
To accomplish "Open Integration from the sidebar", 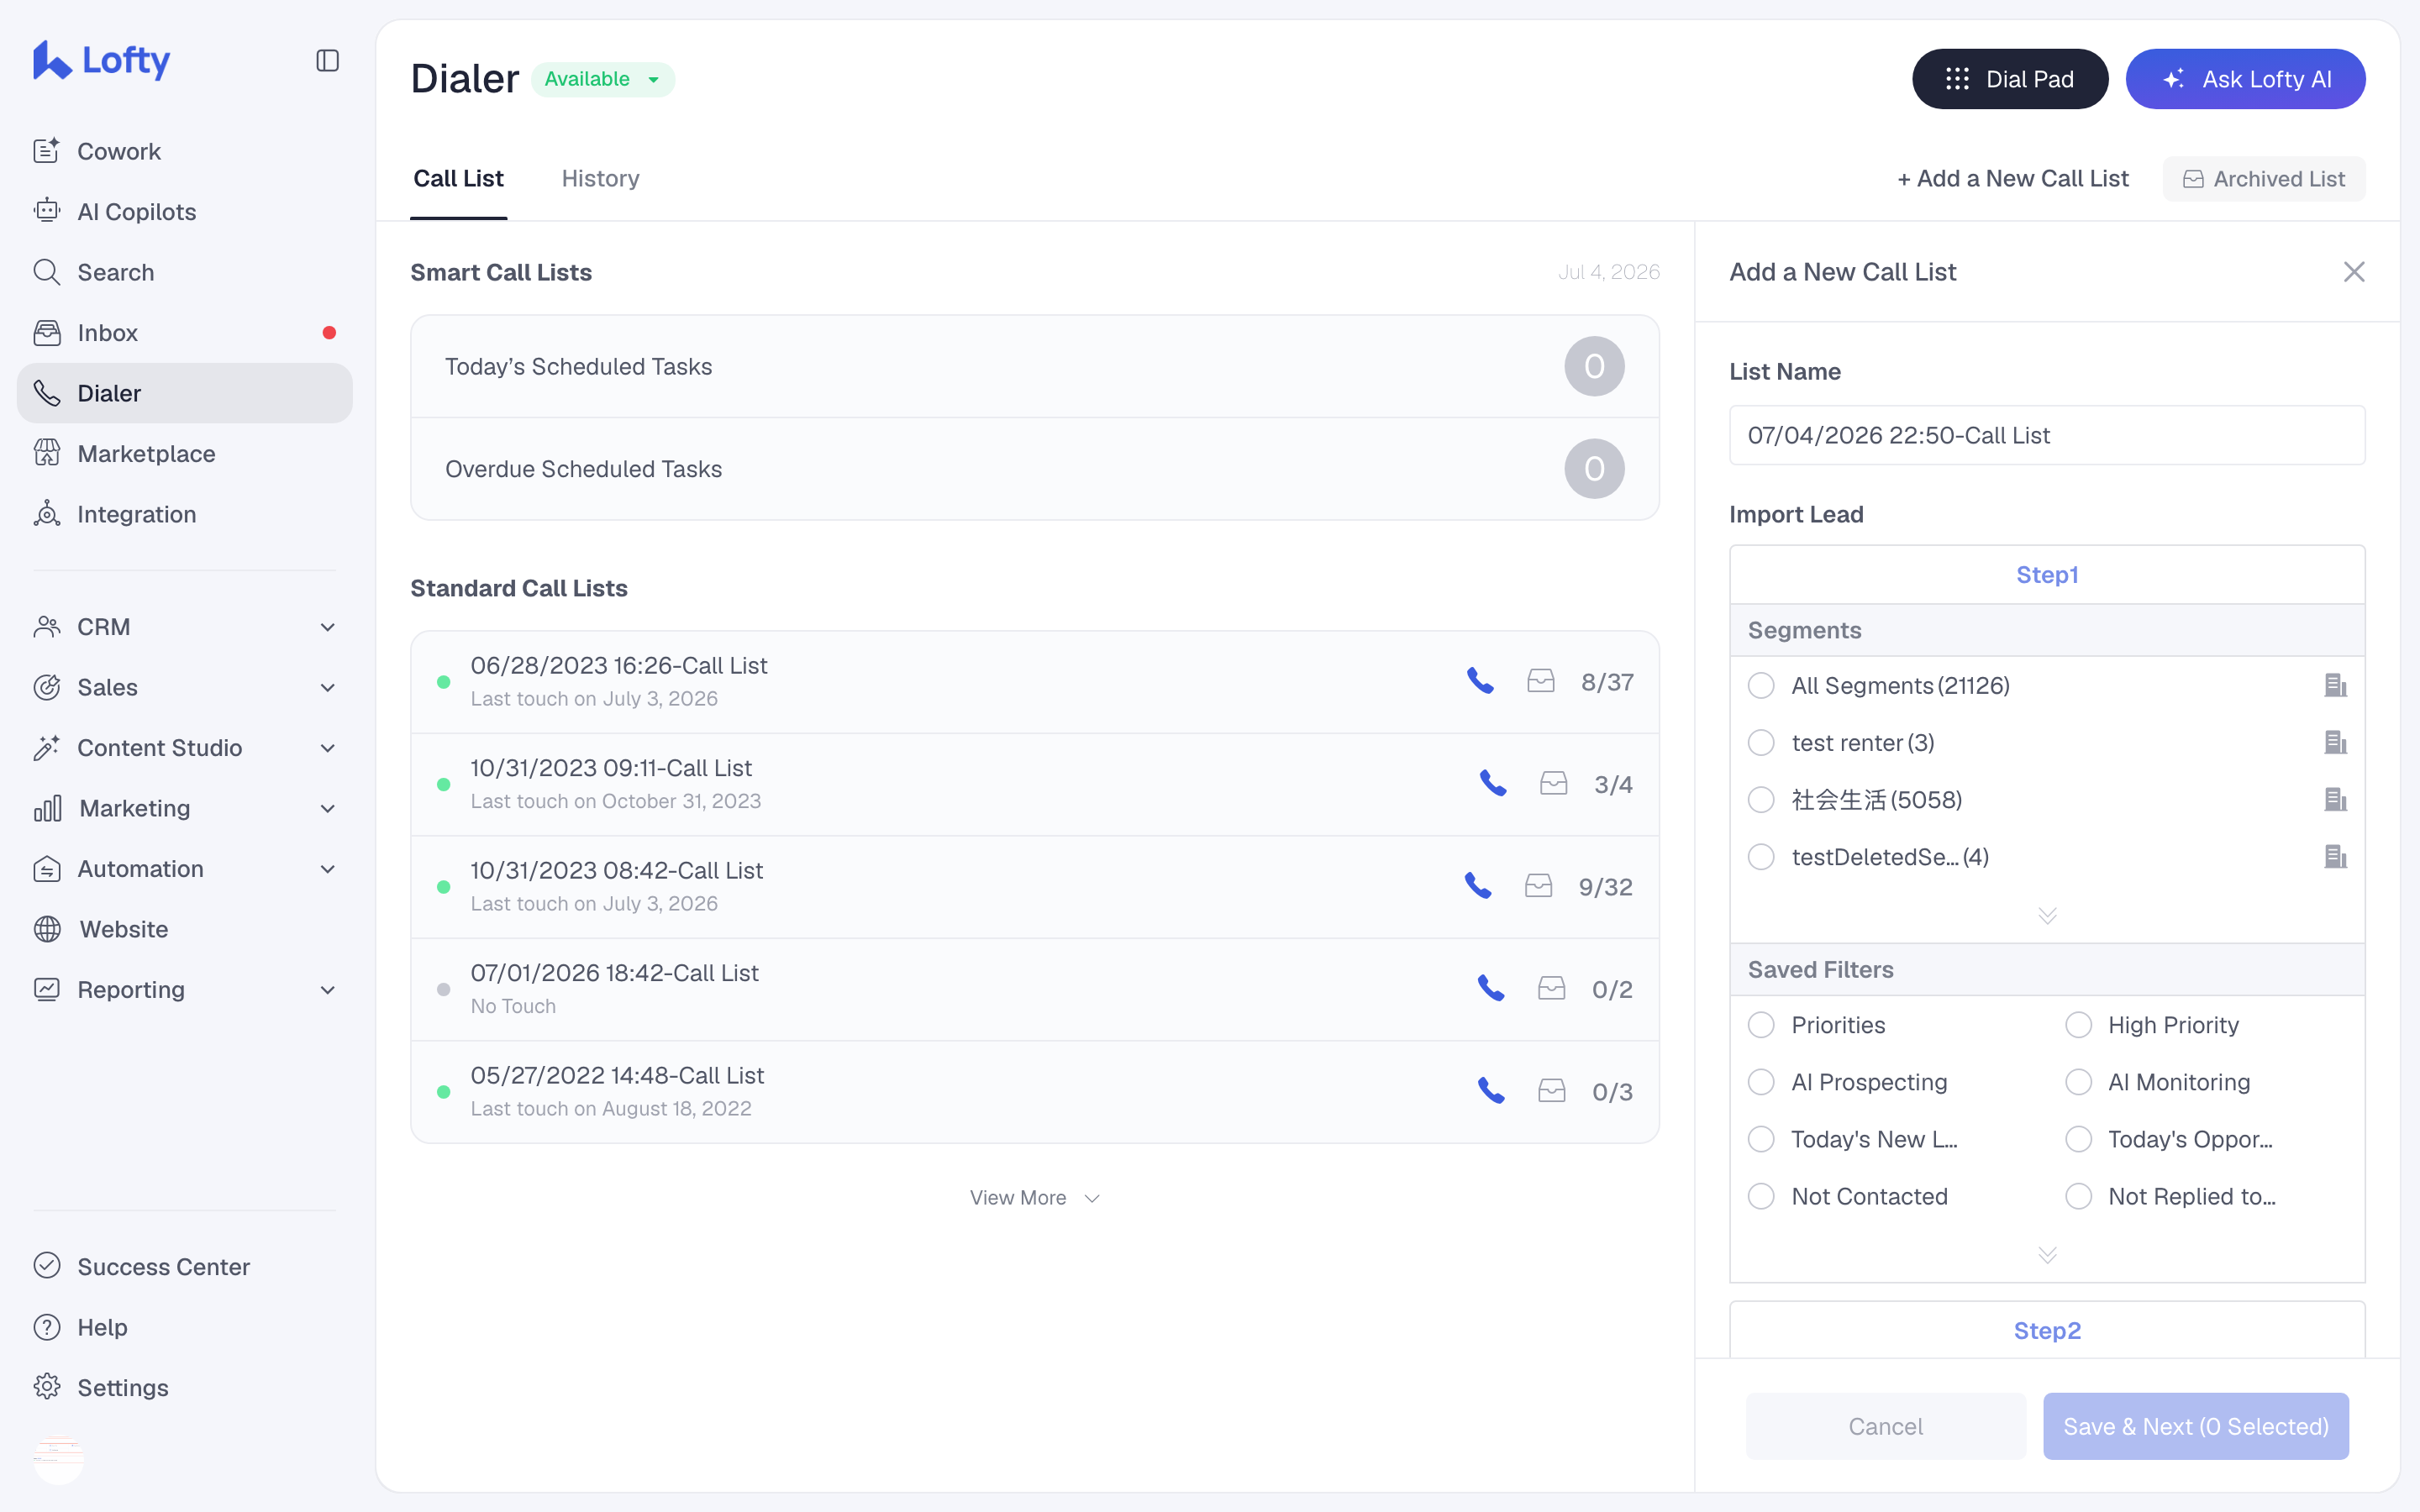I will tap(185, 514).
